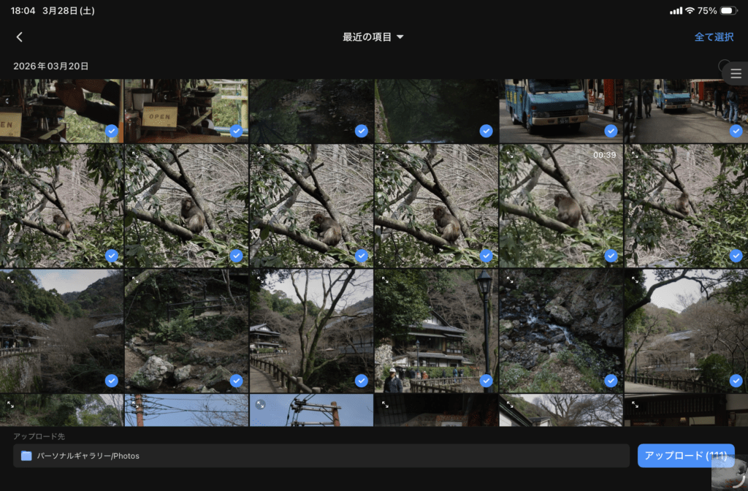
Task: Uncheck the waterfall rocks photo checkmark
Action: (x=611, y=381)
